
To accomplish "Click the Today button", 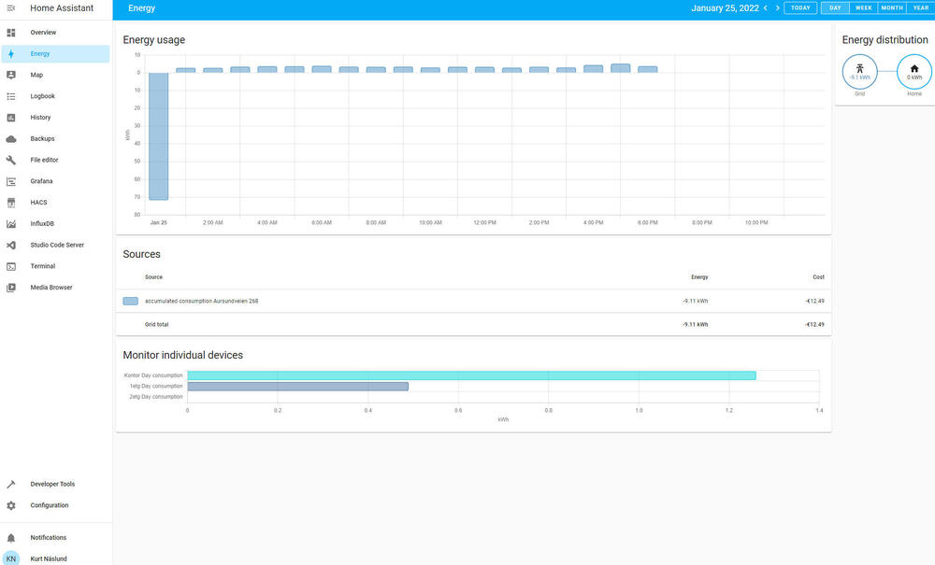I will [800, 7].
